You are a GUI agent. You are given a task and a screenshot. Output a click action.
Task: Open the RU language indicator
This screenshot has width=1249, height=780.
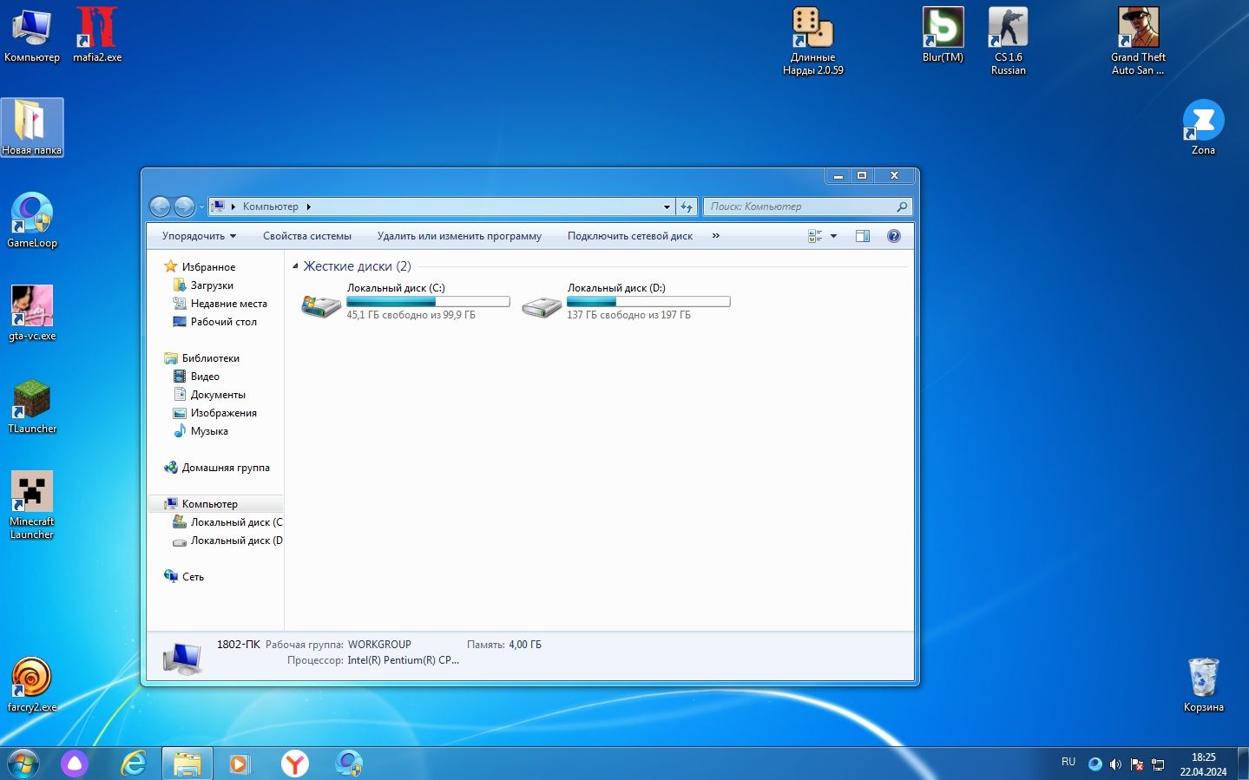pos(1068,762)
